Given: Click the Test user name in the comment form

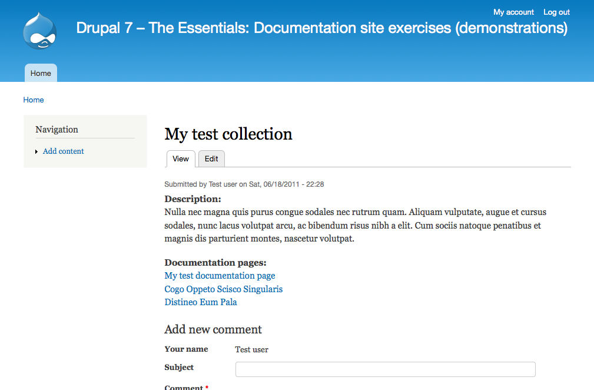Looking at the screenshot, I should point(251,349).
